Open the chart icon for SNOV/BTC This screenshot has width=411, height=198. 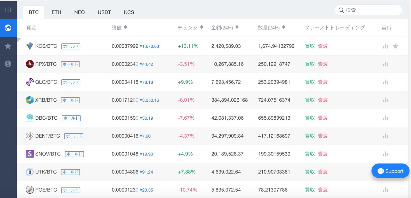point(385,154)
